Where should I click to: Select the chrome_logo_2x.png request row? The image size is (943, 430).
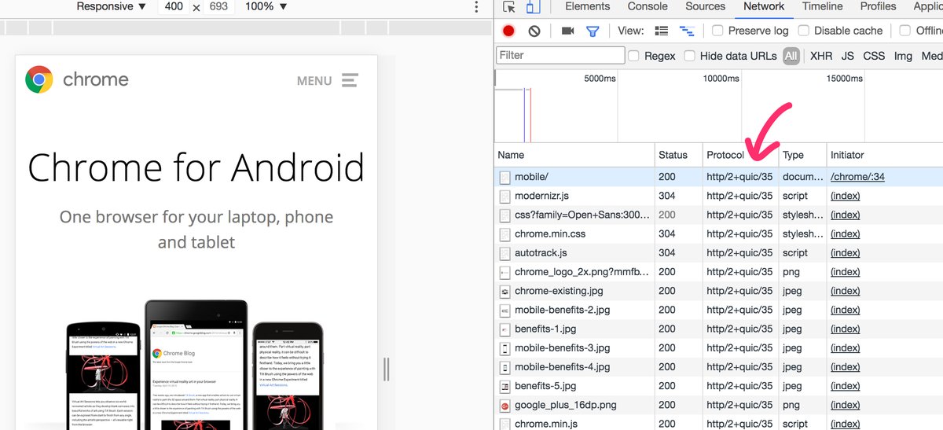[719, 272]
